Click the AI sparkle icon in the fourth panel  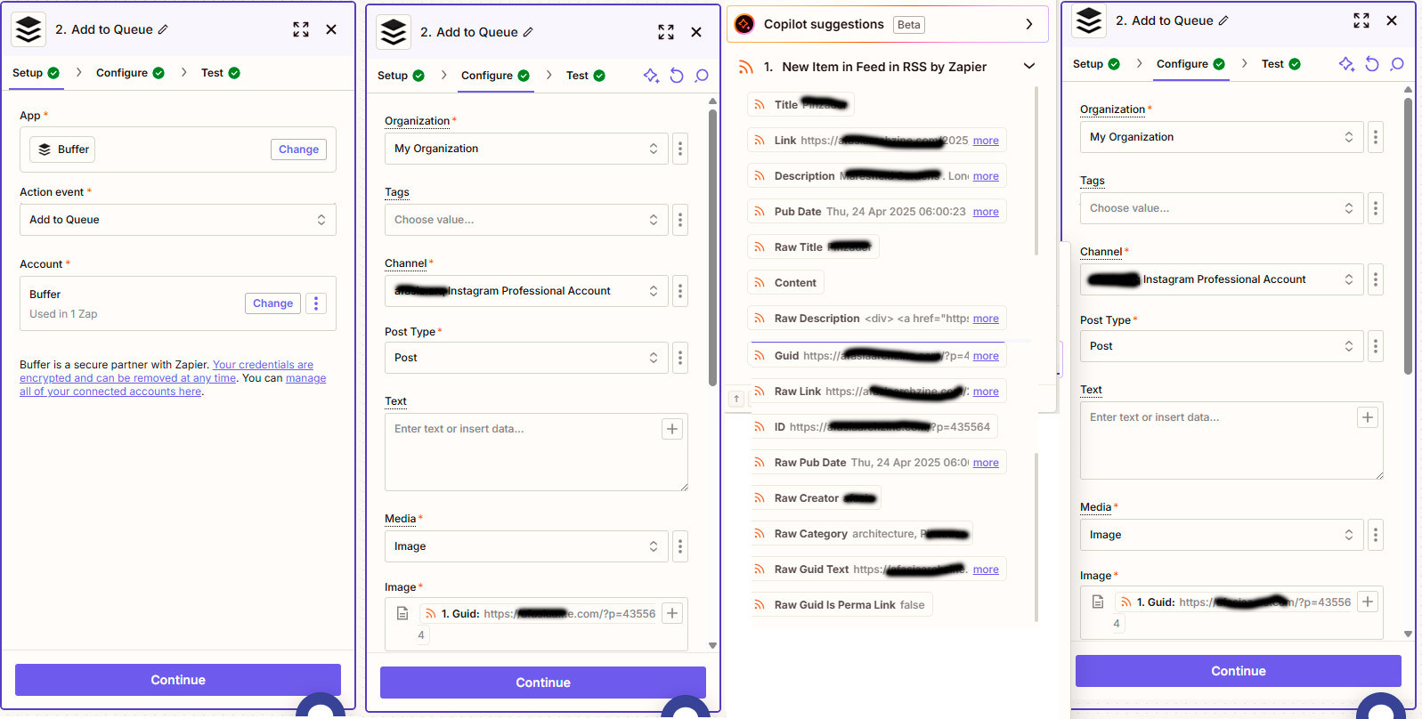1346,64
